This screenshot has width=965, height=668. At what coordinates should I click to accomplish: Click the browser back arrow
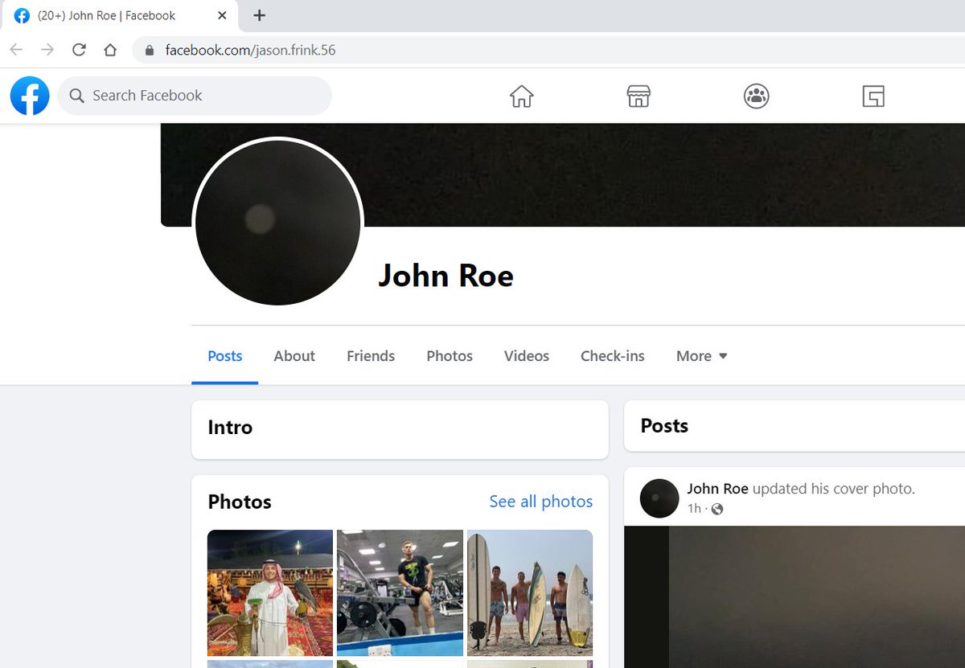tap(16, 50)
